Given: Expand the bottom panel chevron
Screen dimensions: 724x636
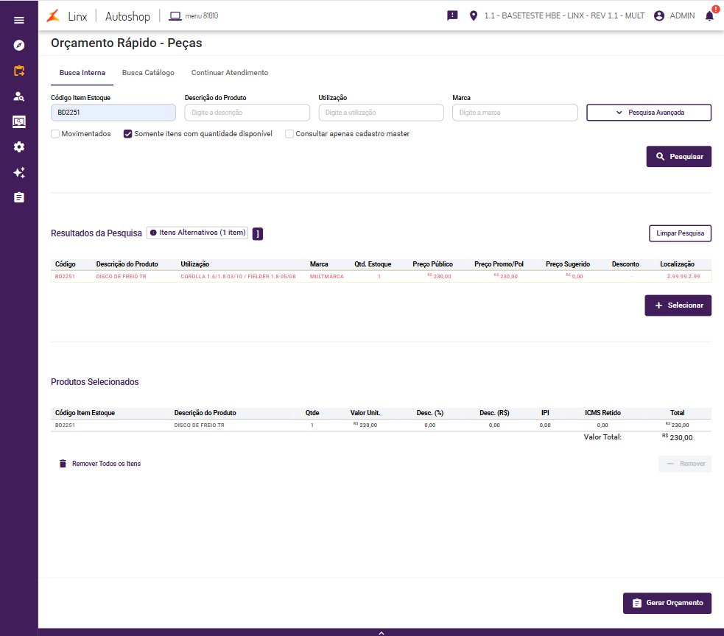Looking at the screenshot, I should pyautogui.click(x=382, y=633).
